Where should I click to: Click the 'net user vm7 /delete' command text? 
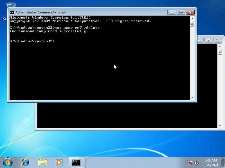click(x=77, y=28)
